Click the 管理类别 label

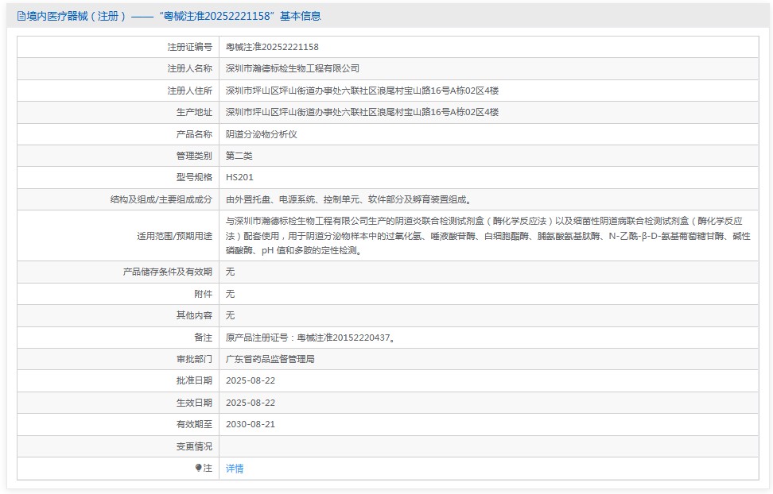click(x=194, y=156)
